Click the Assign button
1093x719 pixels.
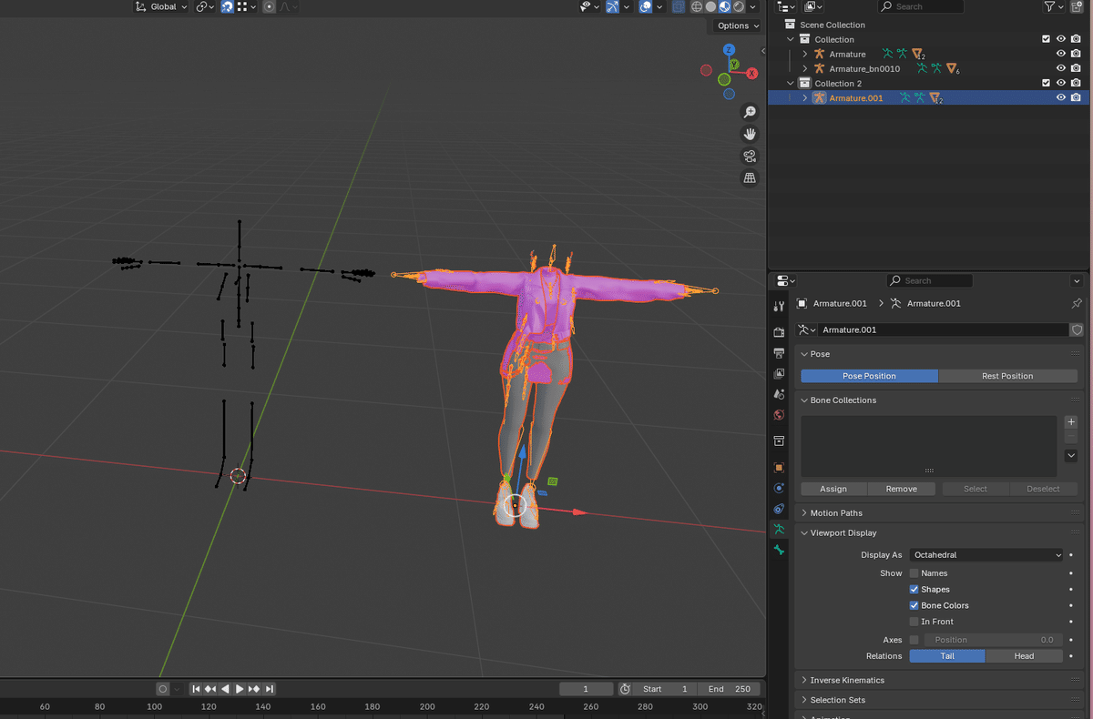point(833,489)
